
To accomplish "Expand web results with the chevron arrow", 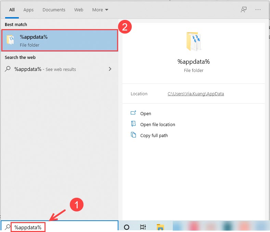I will [x=110, y=69].
